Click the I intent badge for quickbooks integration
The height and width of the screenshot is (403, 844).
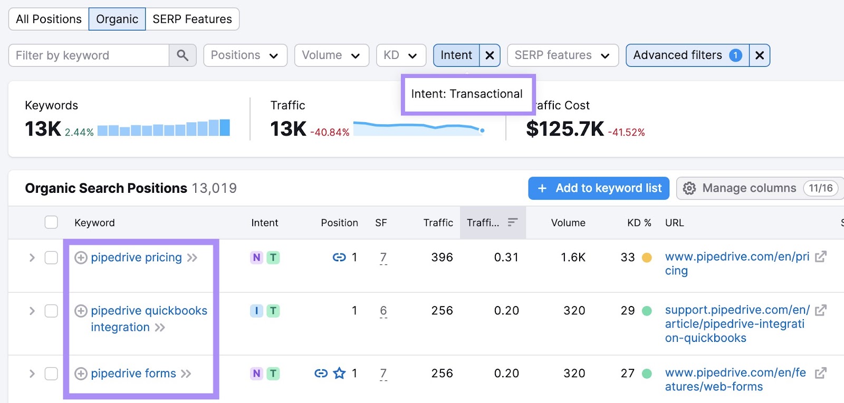click(256, 311)
